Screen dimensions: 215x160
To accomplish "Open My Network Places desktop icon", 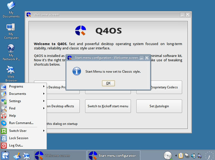I will point(11,53).
